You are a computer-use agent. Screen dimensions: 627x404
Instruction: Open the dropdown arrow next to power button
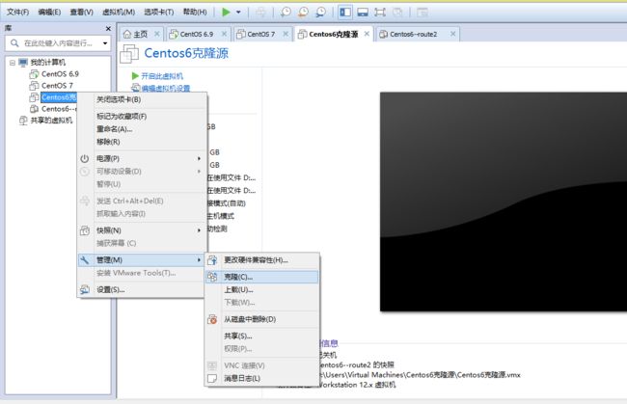(238, 12)
